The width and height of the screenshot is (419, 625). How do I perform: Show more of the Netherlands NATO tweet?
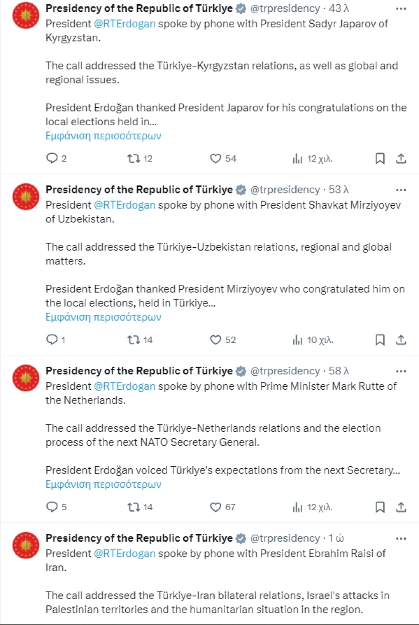(x=103, y=484)
